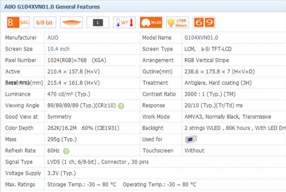The image size is (286, 192).
Task: Click the Mass row label
Action: [11, 140]
